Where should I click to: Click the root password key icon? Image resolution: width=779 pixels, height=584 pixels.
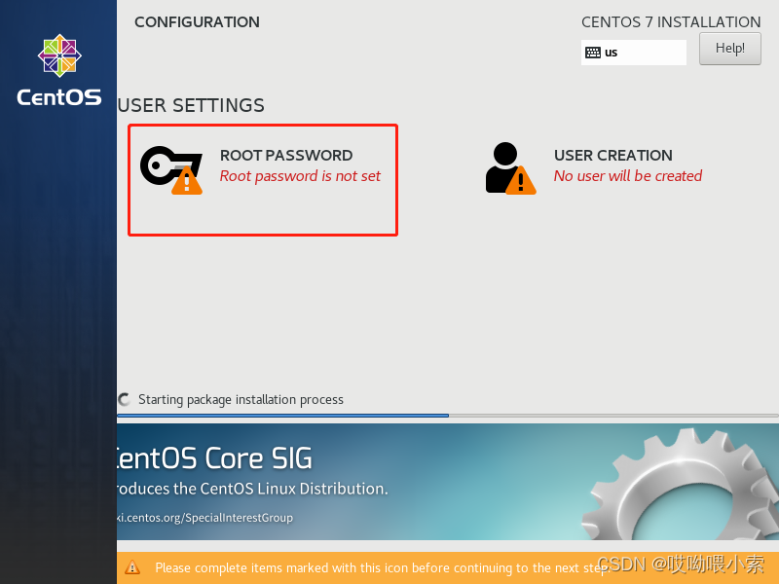pos(171,169)
